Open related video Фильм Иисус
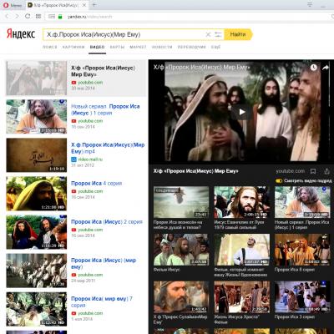Viewport: 334px width, 334px height. coord(181,250)
